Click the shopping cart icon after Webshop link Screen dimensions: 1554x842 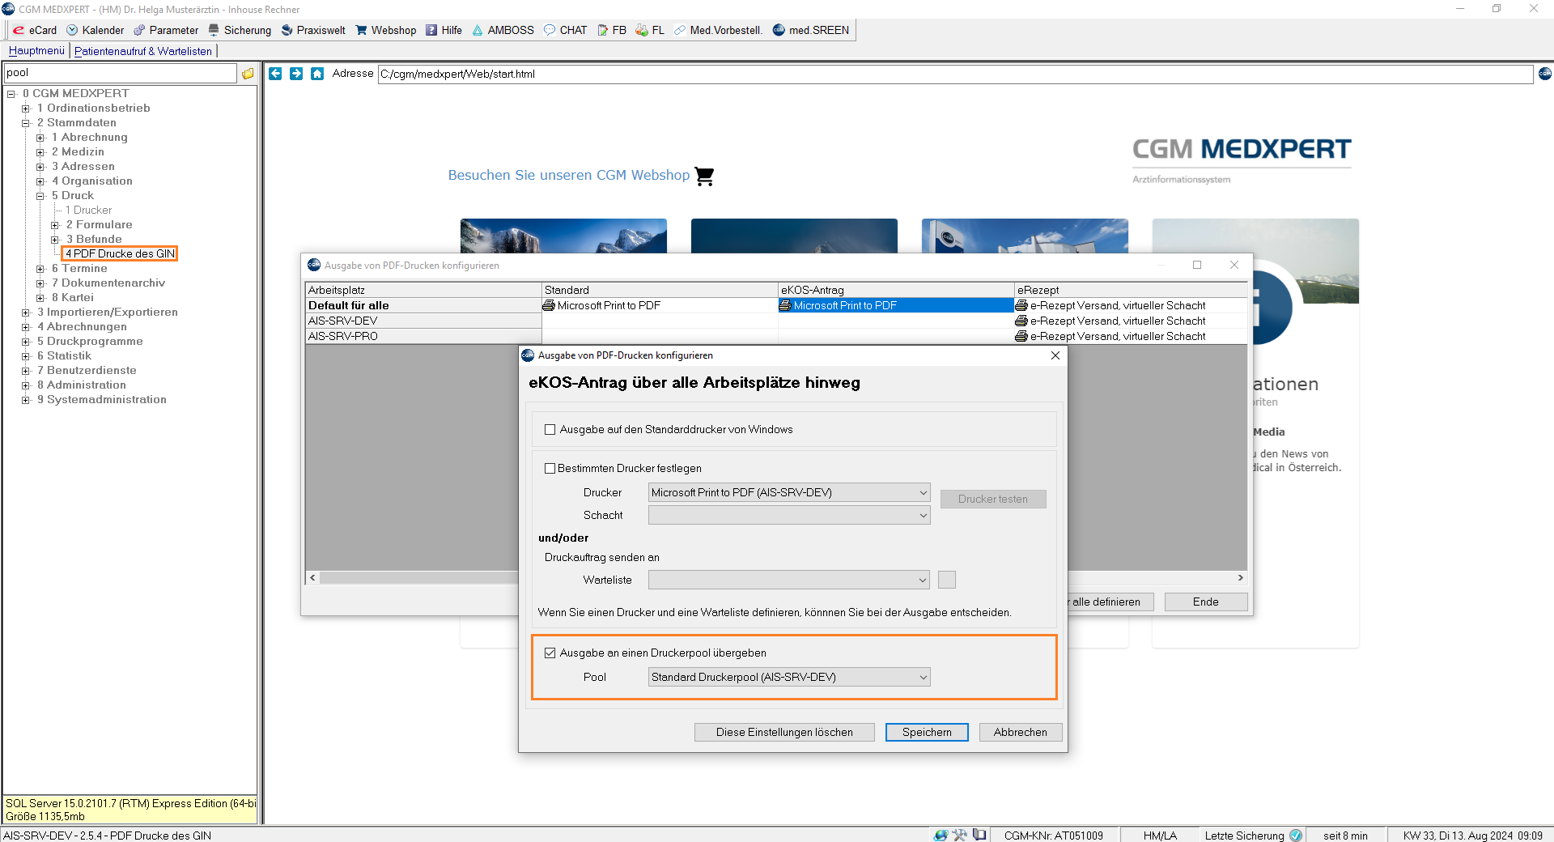[x=704, y=176]
